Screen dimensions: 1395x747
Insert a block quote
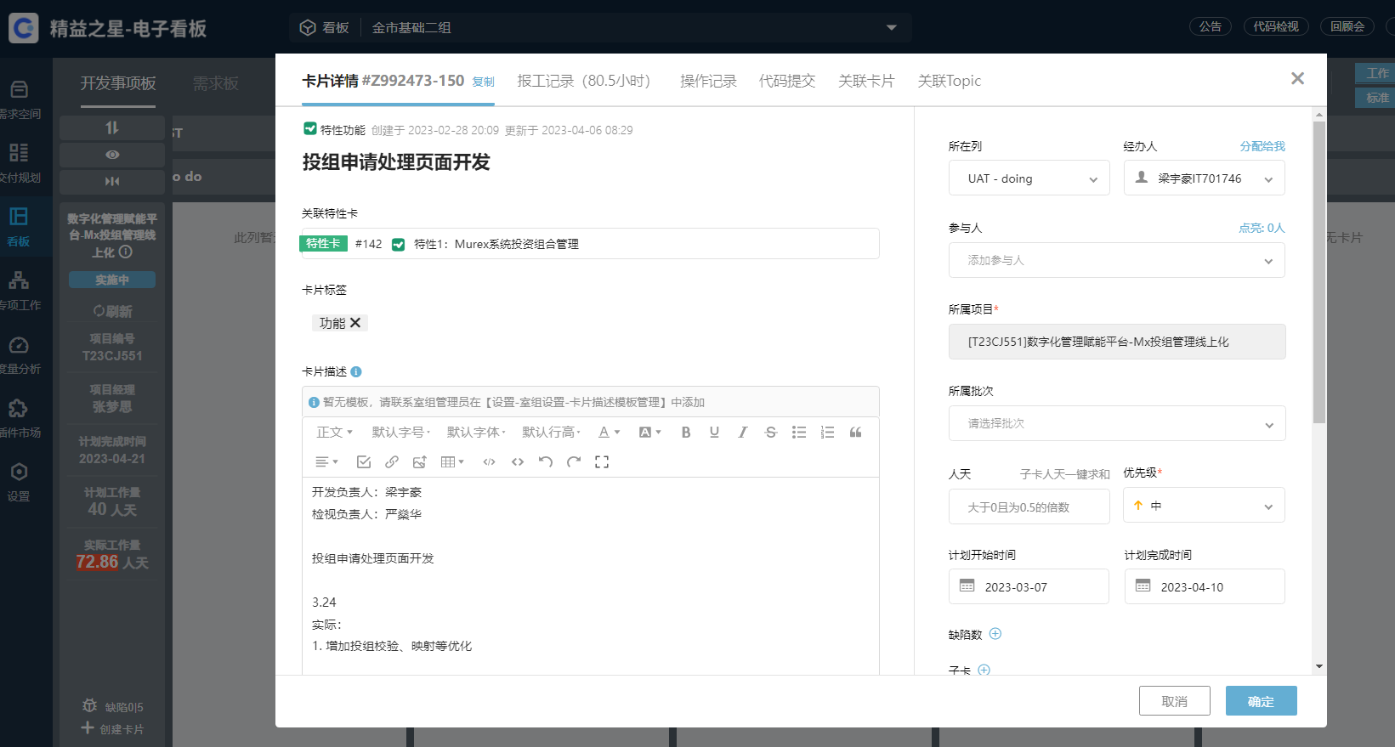856,433
